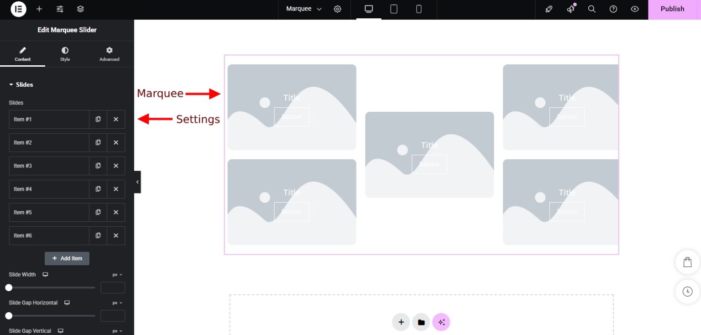Open the help question mark icon
The width and height of the screenshot is (701, 335).
coord(613,9)
